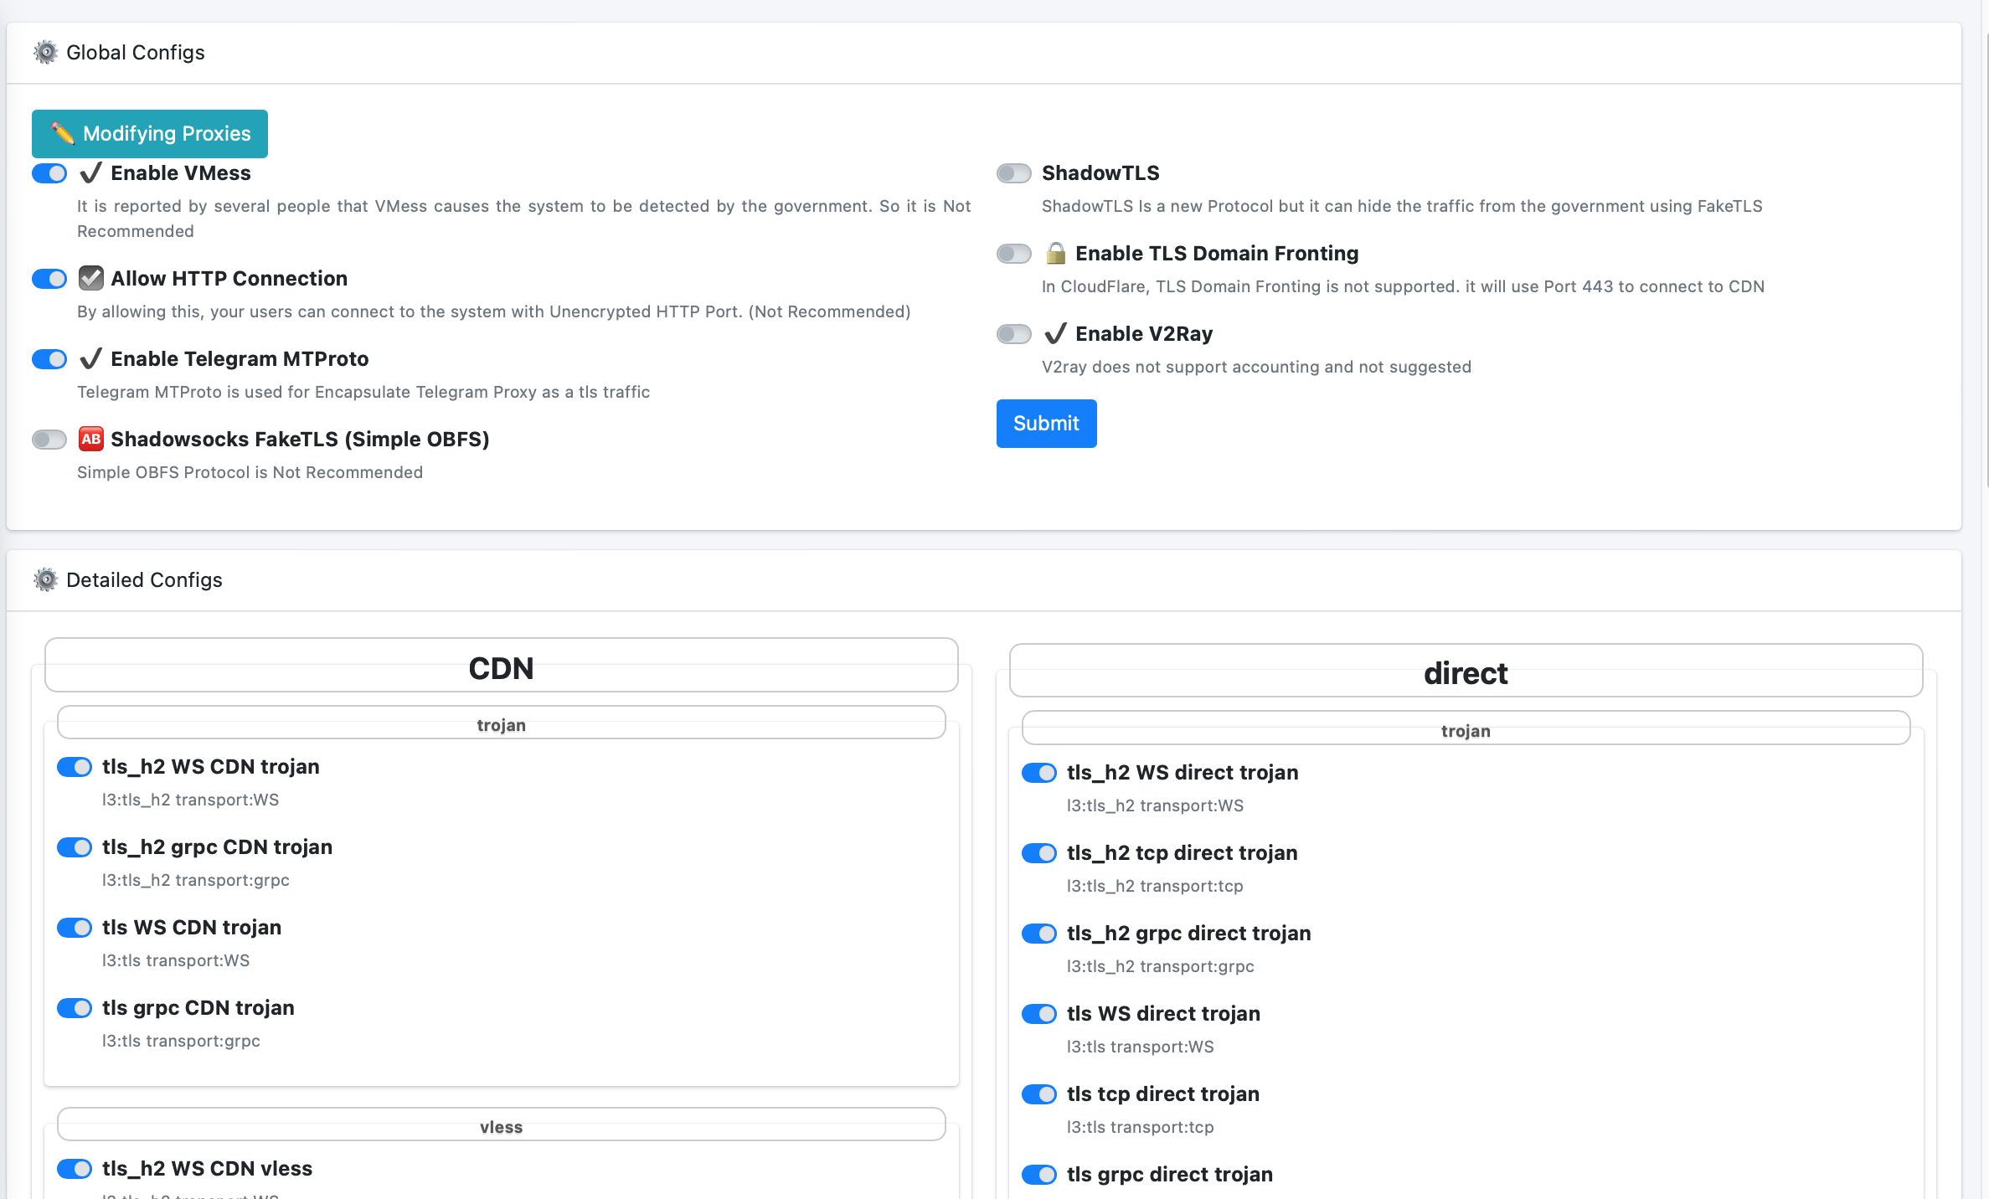Click the checkmark icon beside Enable V2Ray

pyautogui.click(x=1055, y=333)
